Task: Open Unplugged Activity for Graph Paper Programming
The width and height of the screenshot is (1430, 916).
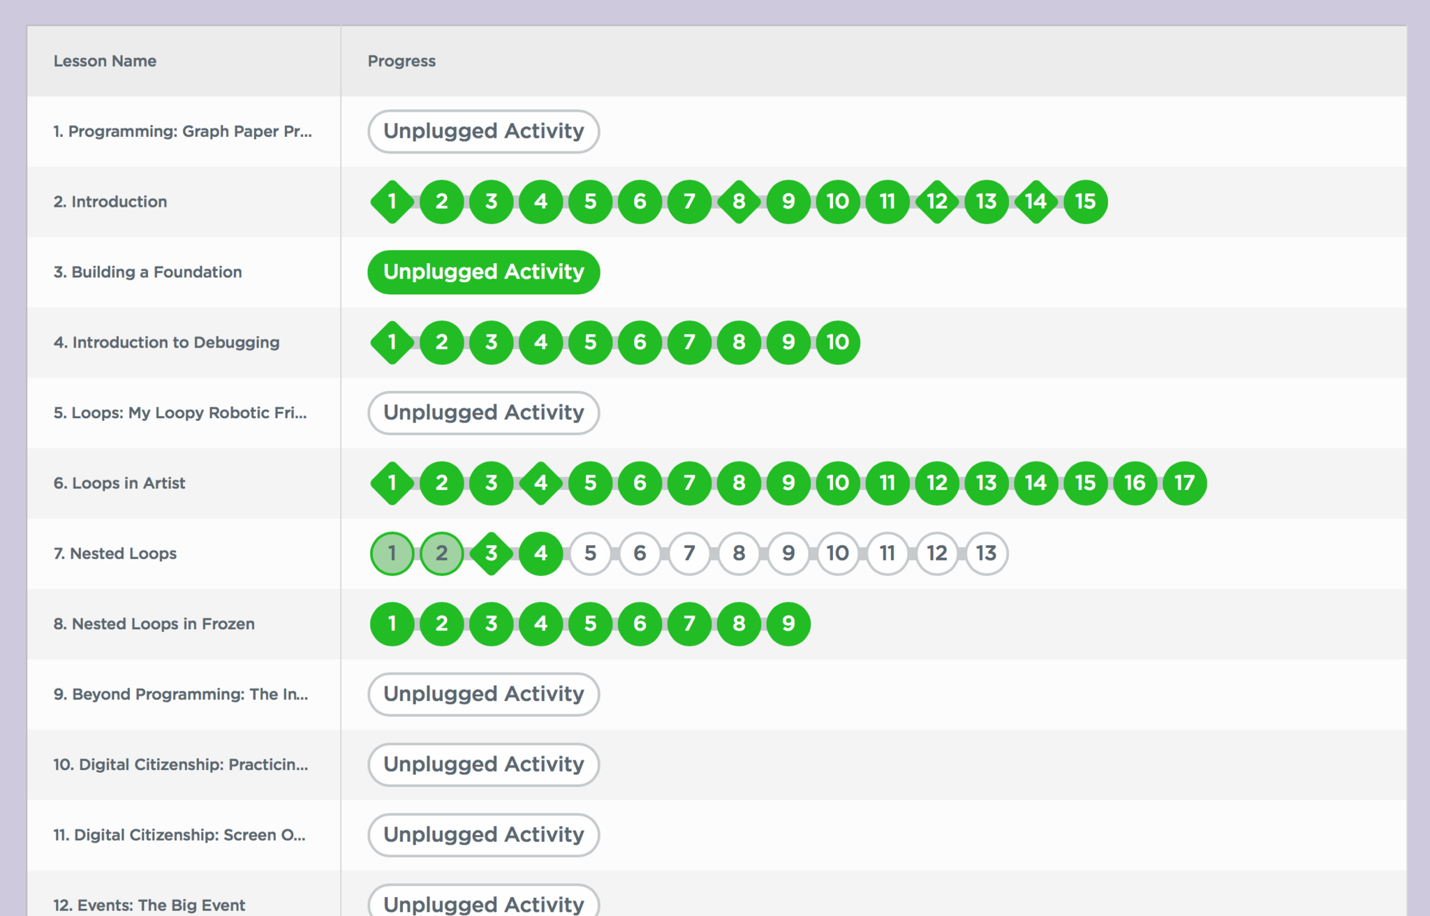Action: click(483, 131)
